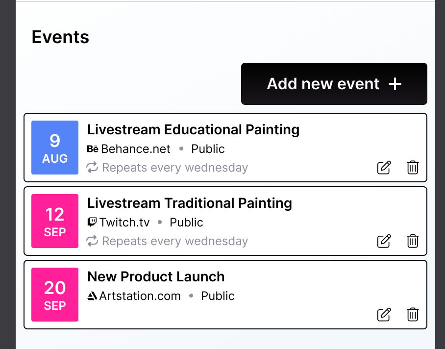Click the Artstation logo icon
The height and width of the screenshot is (349, 445).
92,296
